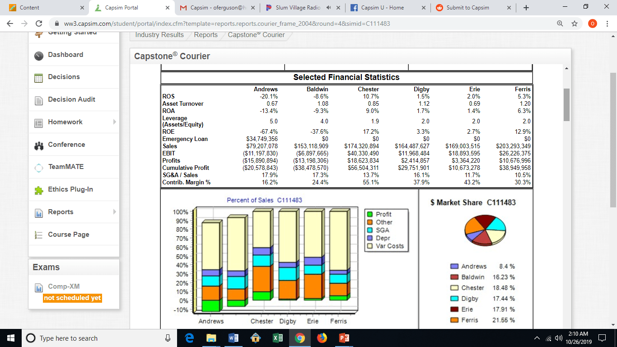Viewport: 617px width, 347px height.
Task: Go forward with the browser forward arrow
Action: 25,23
